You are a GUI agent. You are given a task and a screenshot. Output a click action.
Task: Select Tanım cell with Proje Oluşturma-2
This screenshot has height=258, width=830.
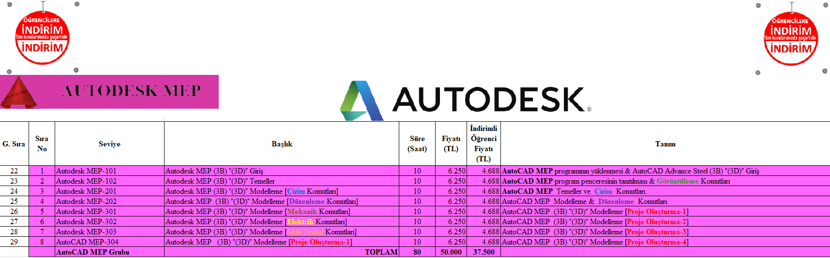click(665, 222)
